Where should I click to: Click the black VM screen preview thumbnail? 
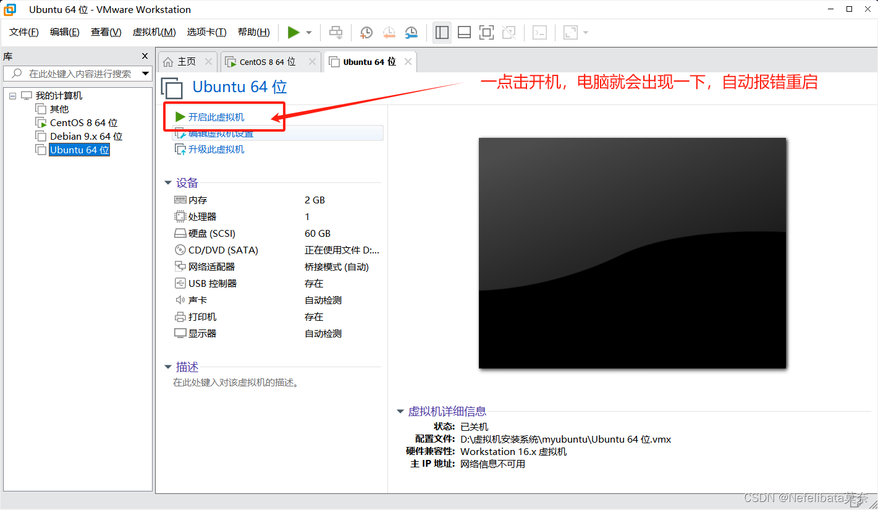coord(632,253)
